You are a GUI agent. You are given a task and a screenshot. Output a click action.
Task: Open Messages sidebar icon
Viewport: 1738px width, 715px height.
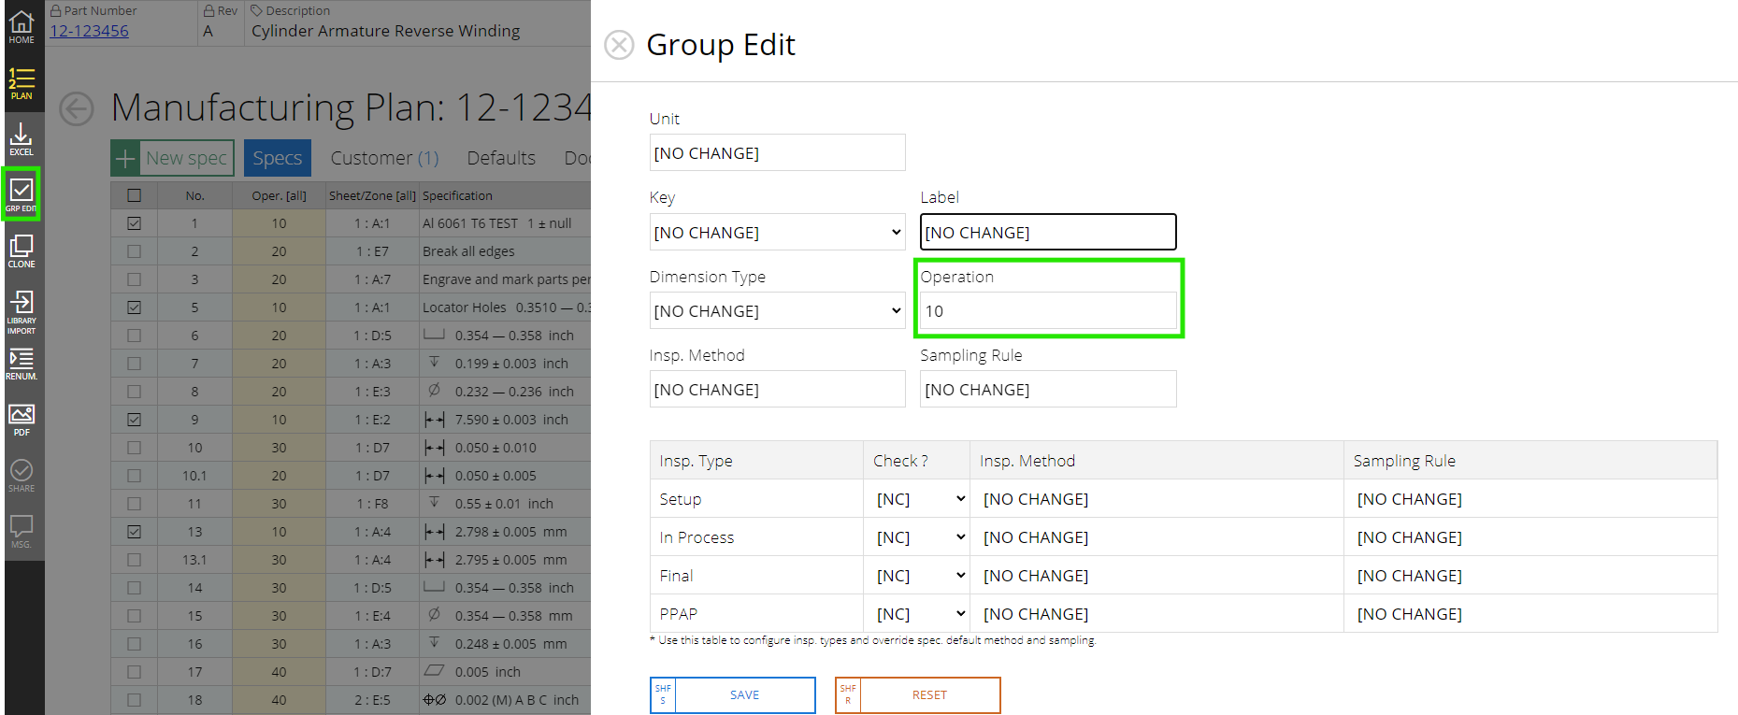click(22, 531)
